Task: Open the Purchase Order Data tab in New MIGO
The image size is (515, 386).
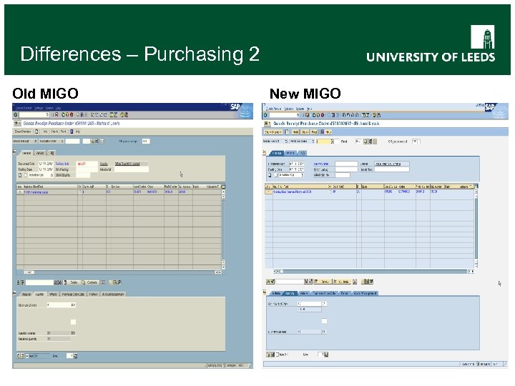Action: pyautogui.click(x=323, y=293)
